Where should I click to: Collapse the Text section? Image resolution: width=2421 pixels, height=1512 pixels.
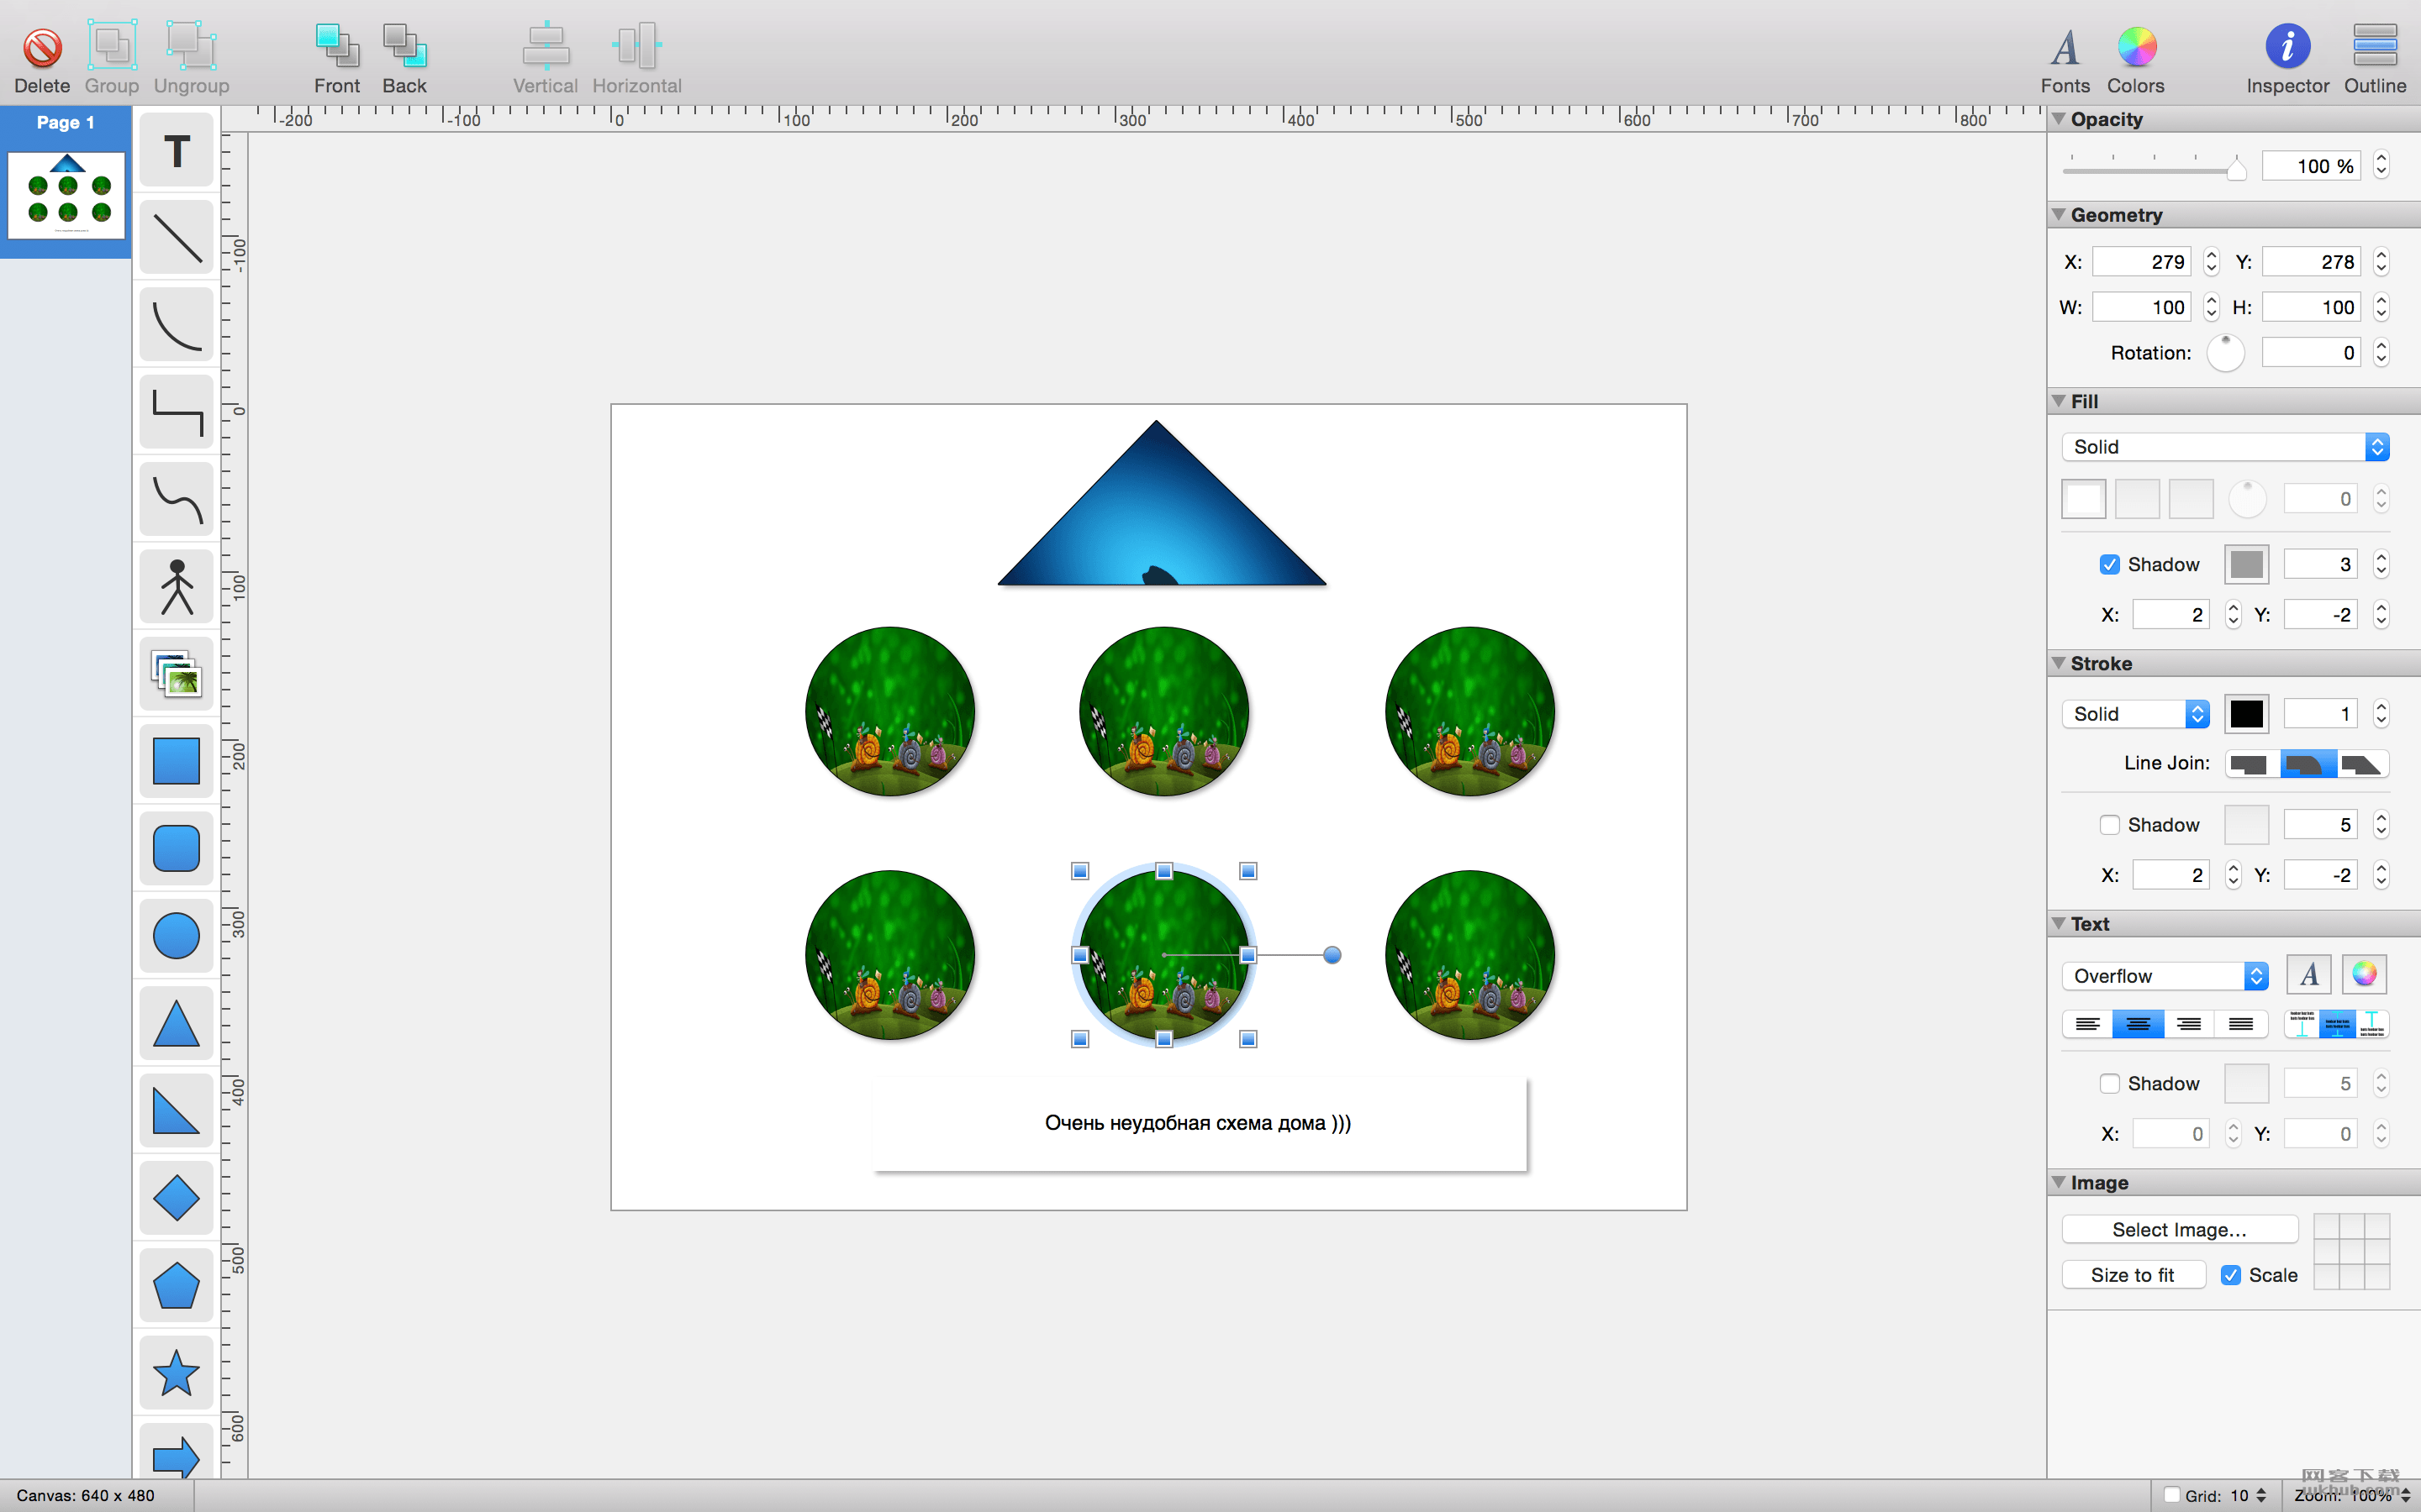(2058, 924)
